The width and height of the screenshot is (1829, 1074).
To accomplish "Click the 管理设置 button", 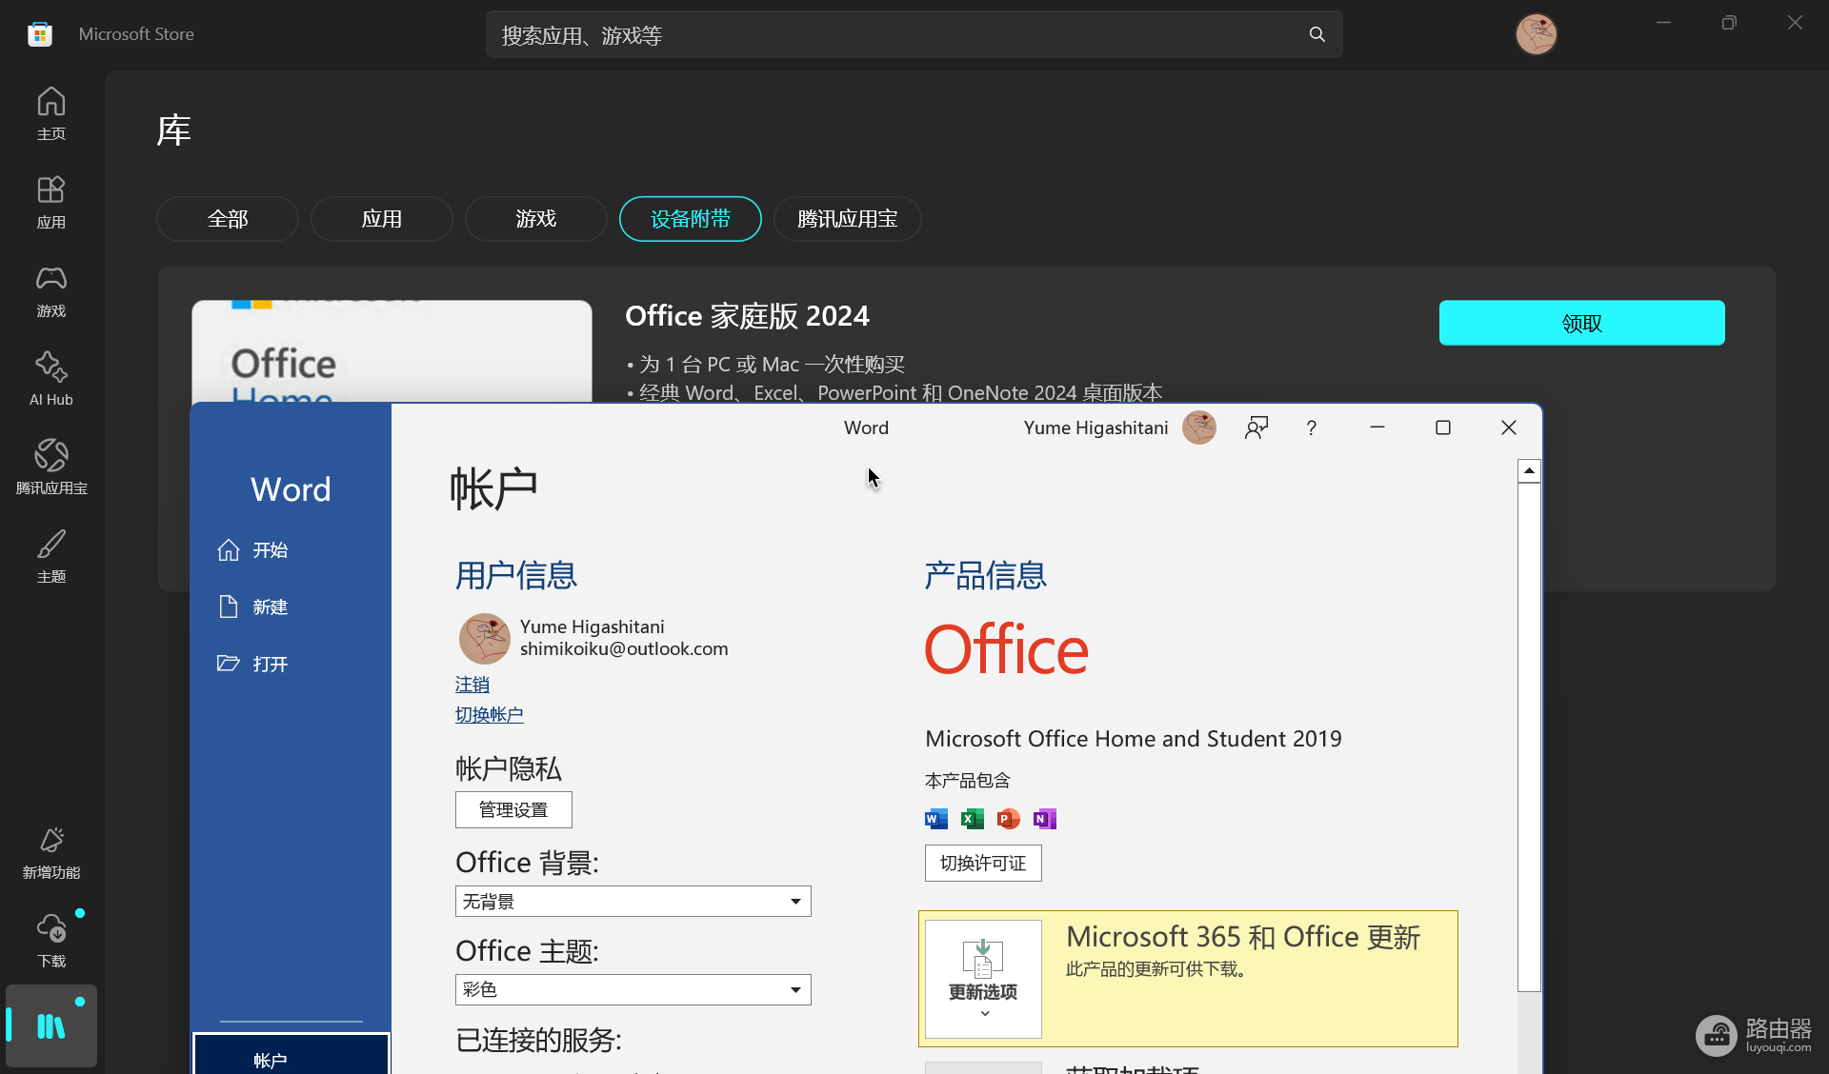I will pyautogui.click(x=513, y=809).
